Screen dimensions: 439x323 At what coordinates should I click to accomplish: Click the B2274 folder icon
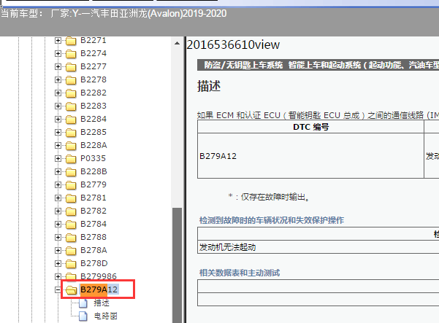click(x=71, y=54)
